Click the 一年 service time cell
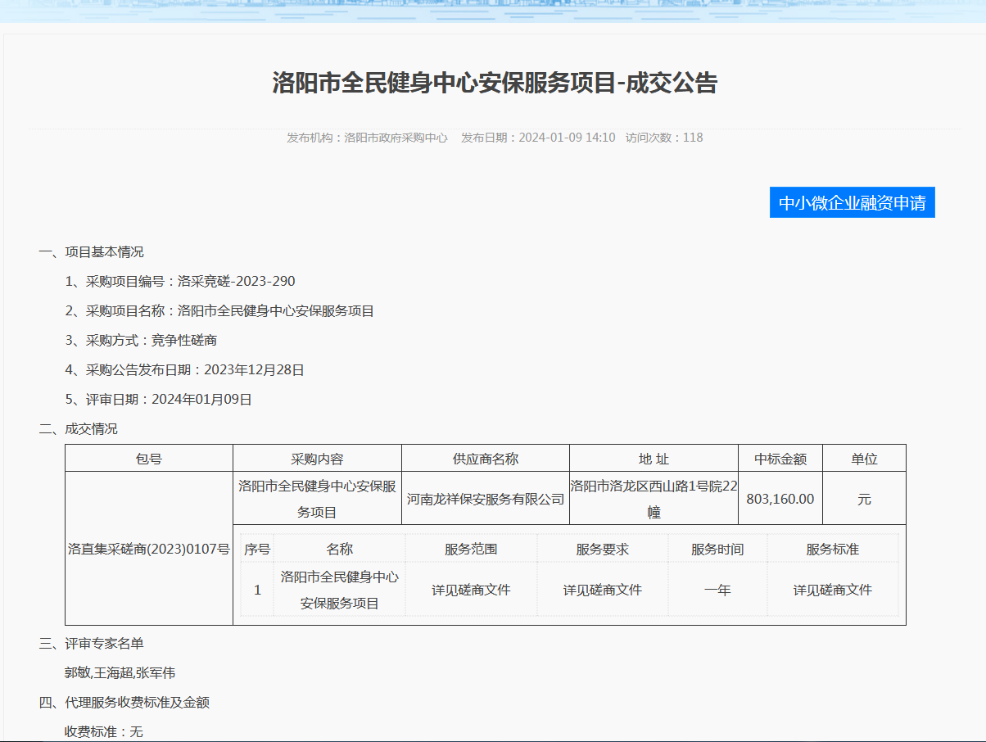Screen dimensions: 986x742 (x=717, y=590)
